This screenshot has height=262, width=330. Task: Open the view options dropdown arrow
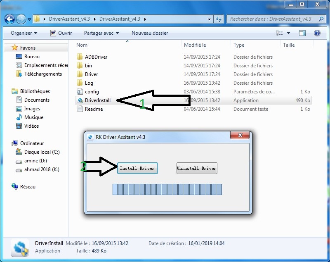tap(288, 33)
